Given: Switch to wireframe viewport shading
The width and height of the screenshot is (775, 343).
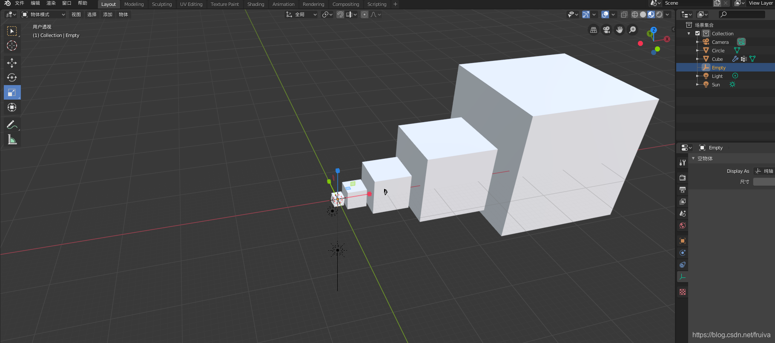Looking at the screenshot, I should pos(635,14).
